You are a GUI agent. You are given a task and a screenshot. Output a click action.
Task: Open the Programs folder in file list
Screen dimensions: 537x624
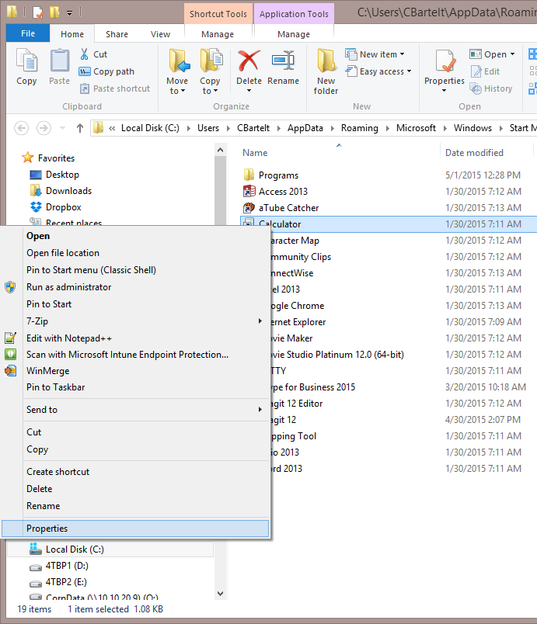(278, 175)
